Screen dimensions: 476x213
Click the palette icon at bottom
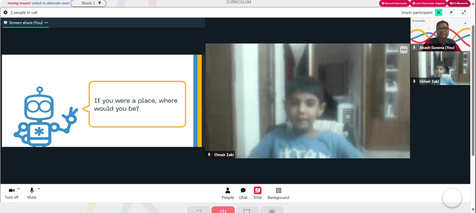(272, 210)
